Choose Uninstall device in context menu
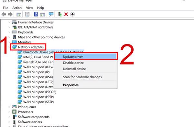The image size is (194, 127). coord(86,69)
